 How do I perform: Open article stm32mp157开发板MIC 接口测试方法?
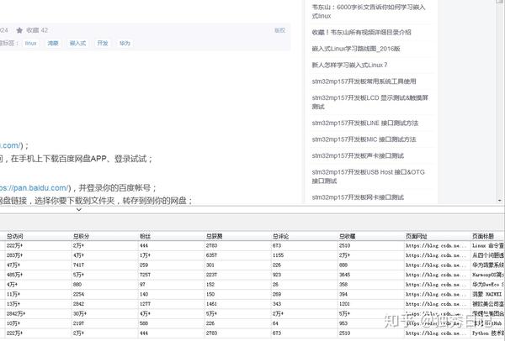[x=364, y=139]
